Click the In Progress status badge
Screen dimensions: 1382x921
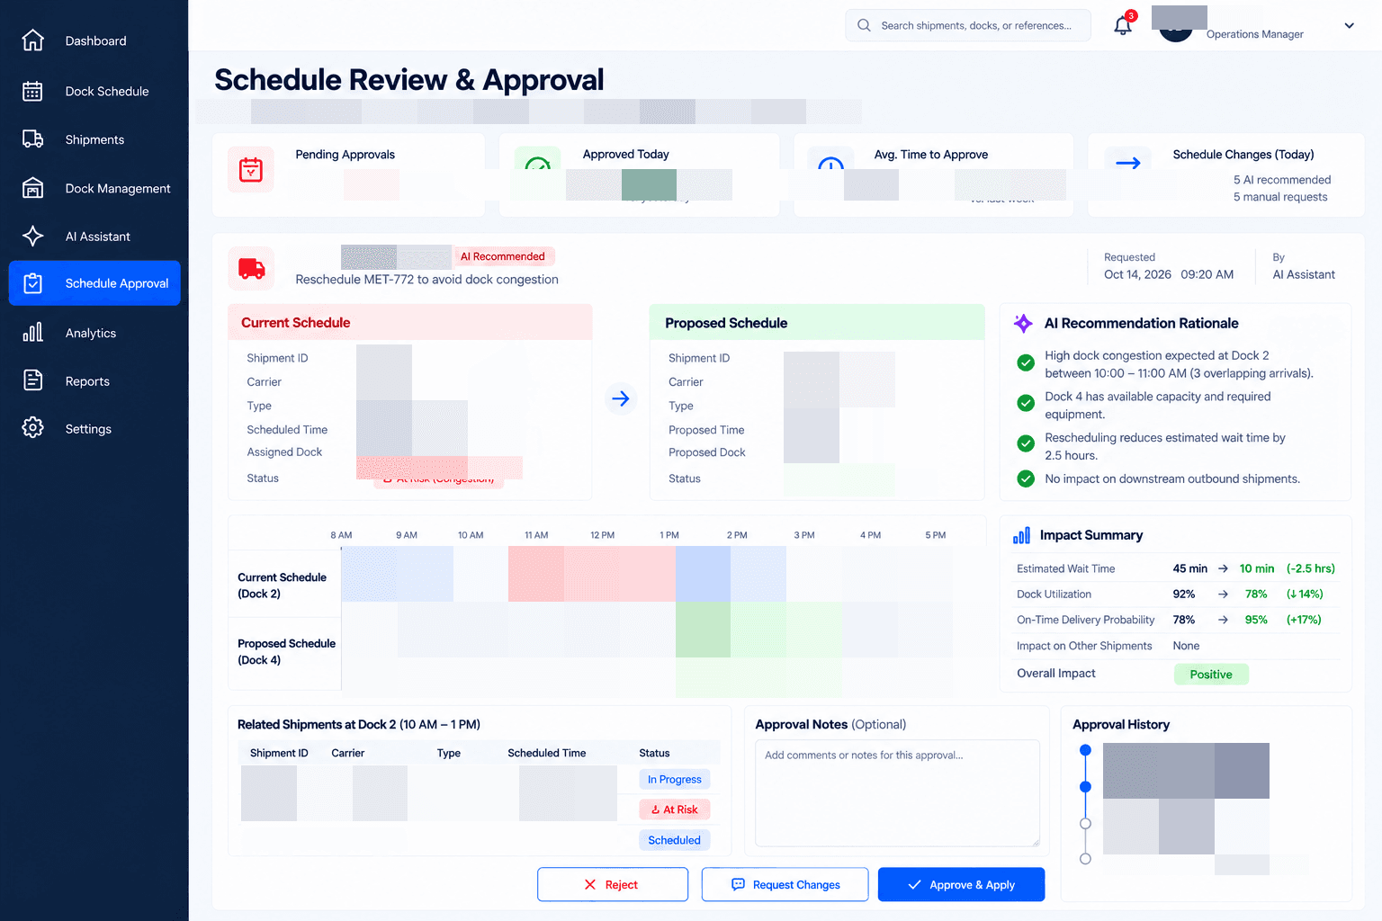675,779
